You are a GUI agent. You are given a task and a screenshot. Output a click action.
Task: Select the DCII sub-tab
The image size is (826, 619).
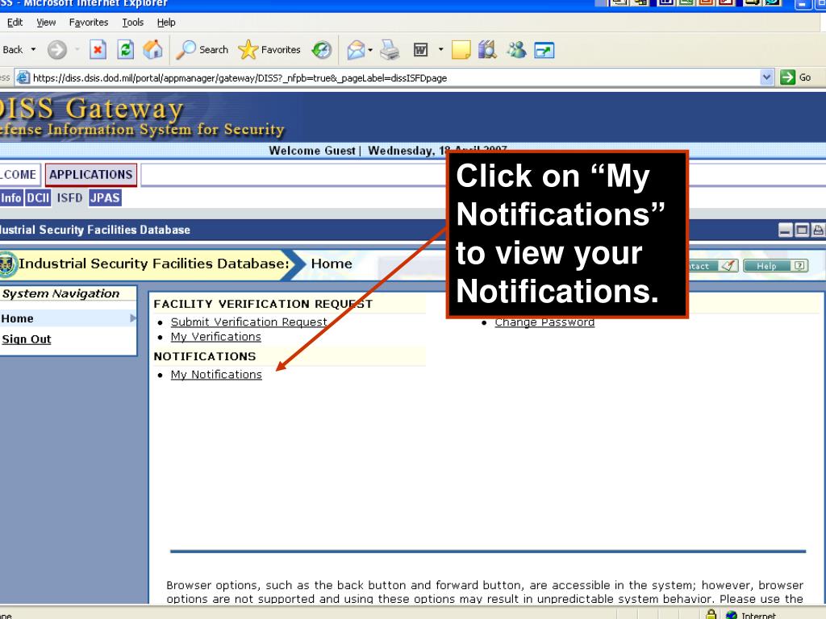click(x=38, y=198)
